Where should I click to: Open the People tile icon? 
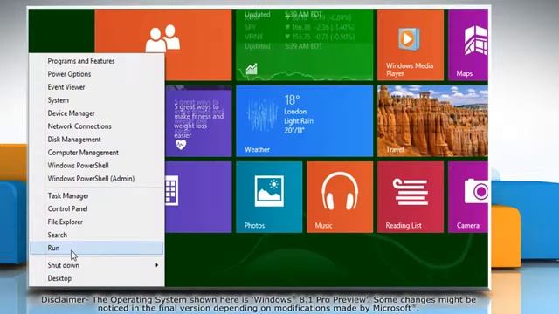tap(163, 38)
